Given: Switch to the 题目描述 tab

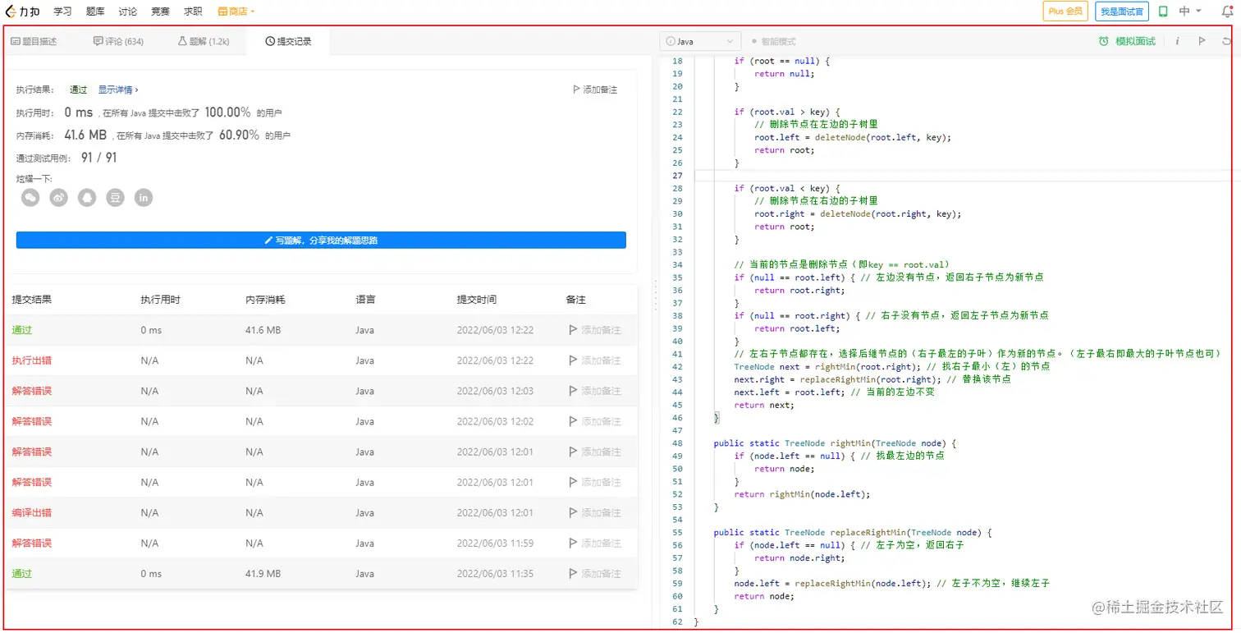Looking at the screenshot, I should (x=34, y=41).
